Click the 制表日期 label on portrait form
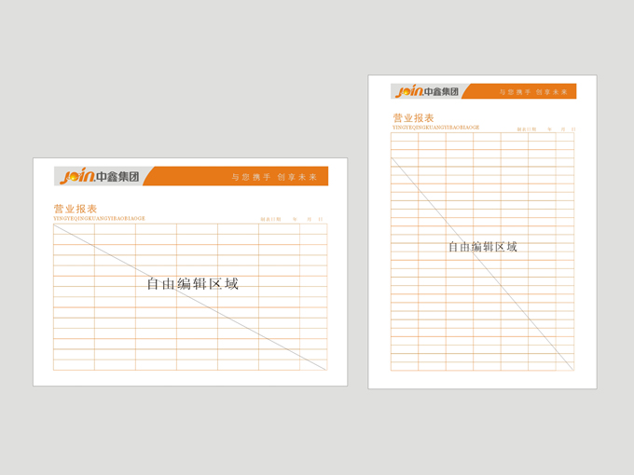This screenshot has height=475, width=634. point(527,129)
